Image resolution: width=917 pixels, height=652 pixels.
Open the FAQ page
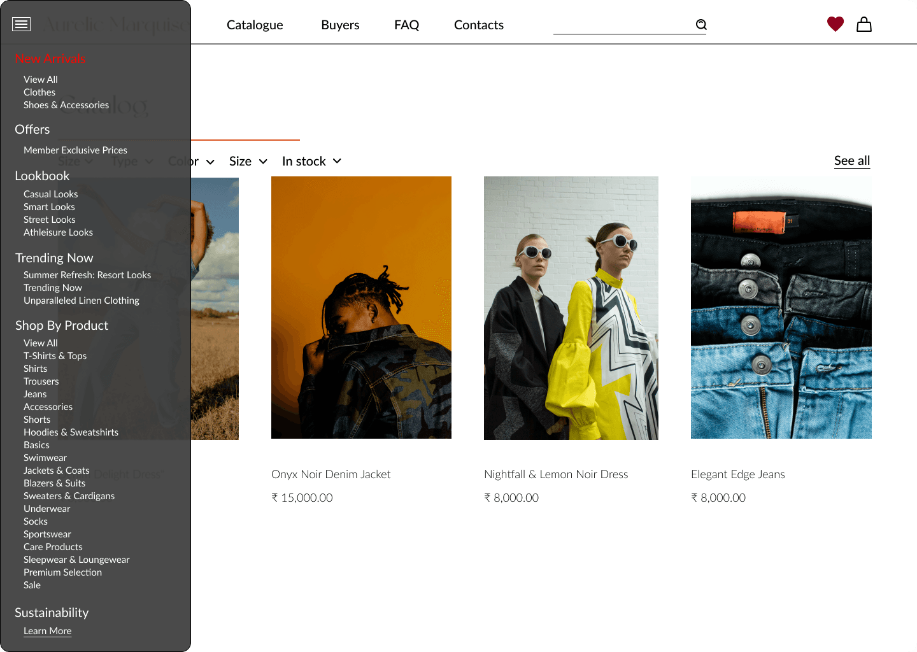pos(406,25)
